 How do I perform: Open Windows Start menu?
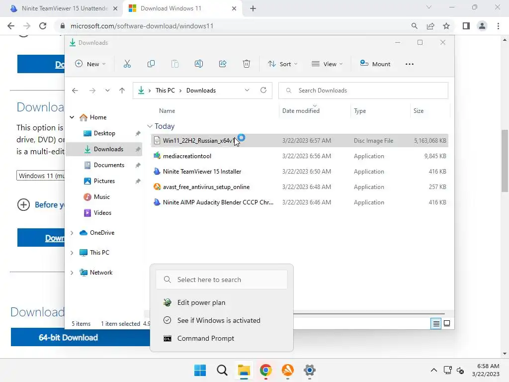click(200, 370)
